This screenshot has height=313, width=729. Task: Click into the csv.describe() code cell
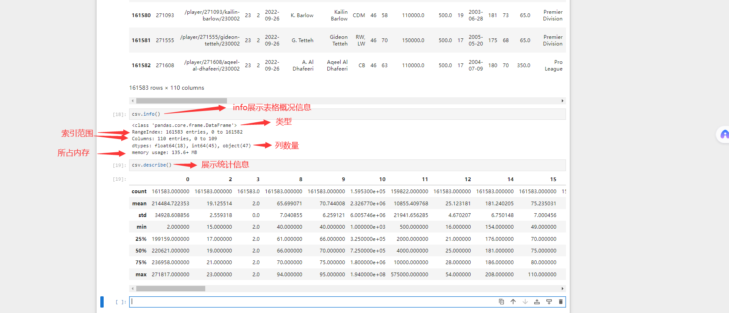coord(347,165)
